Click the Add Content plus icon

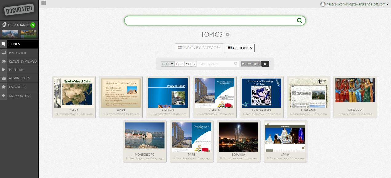pyautogui.click(x=4, y=96)
